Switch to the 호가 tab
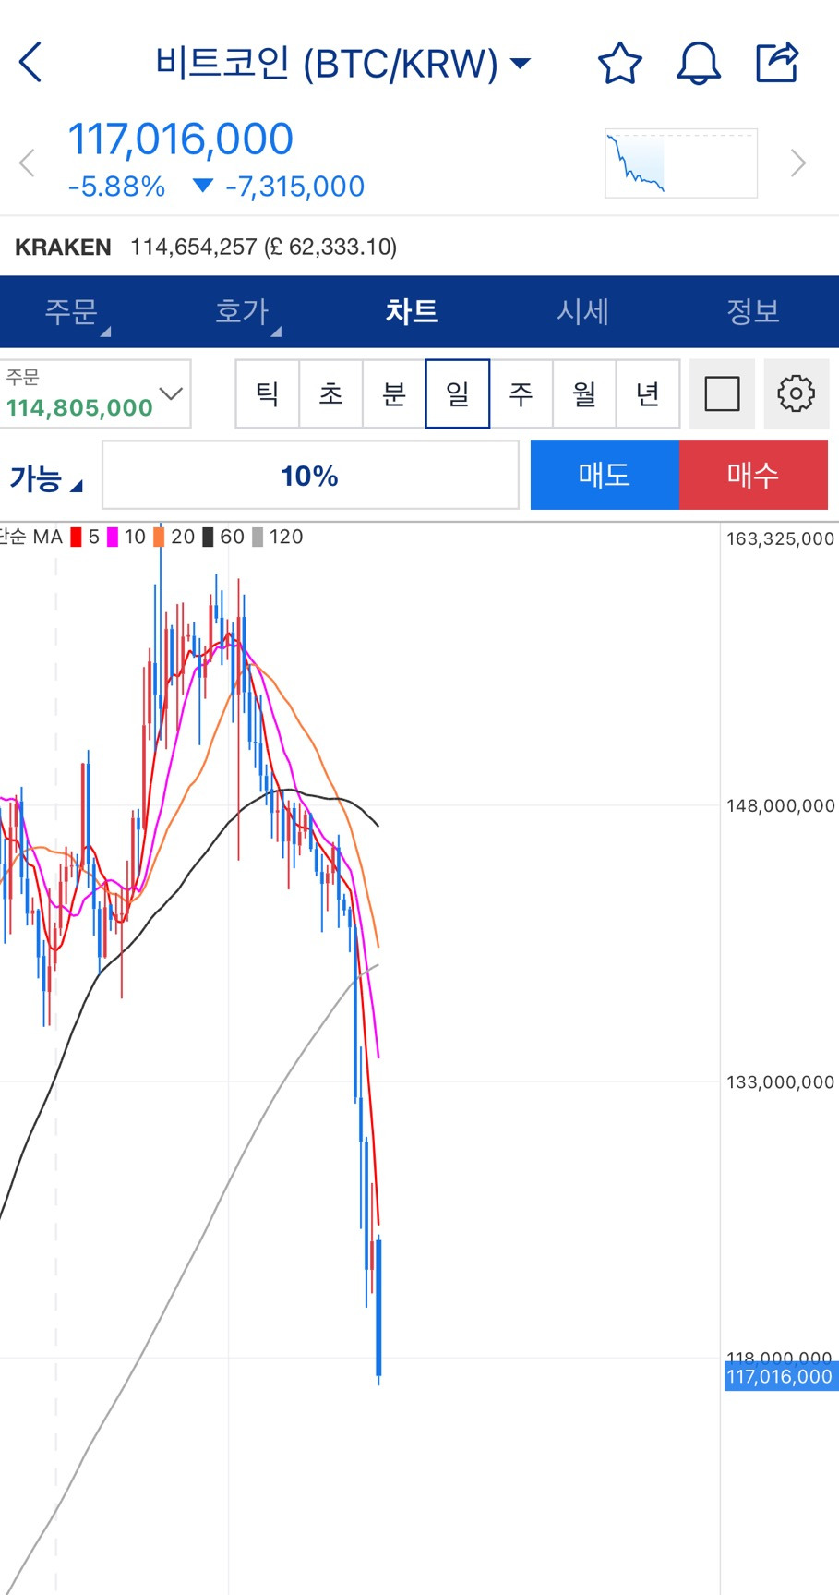The image size is (839, 1595). [x=242, y=312]
